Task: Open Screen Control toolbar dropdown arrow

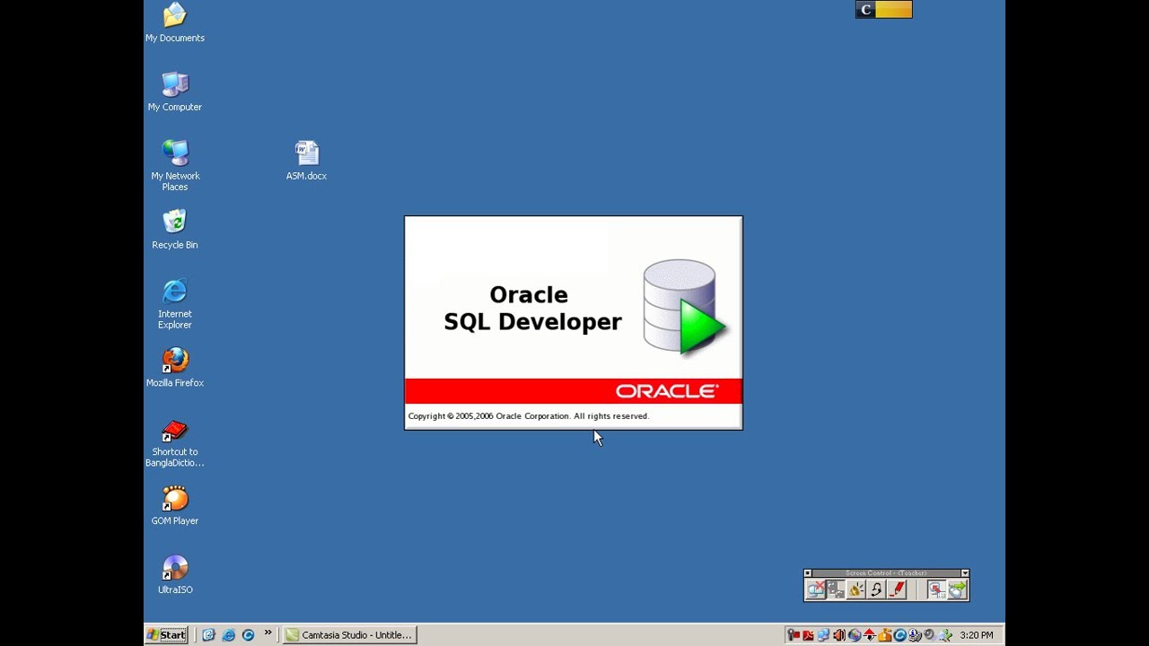Action: [x=965, y=573]
